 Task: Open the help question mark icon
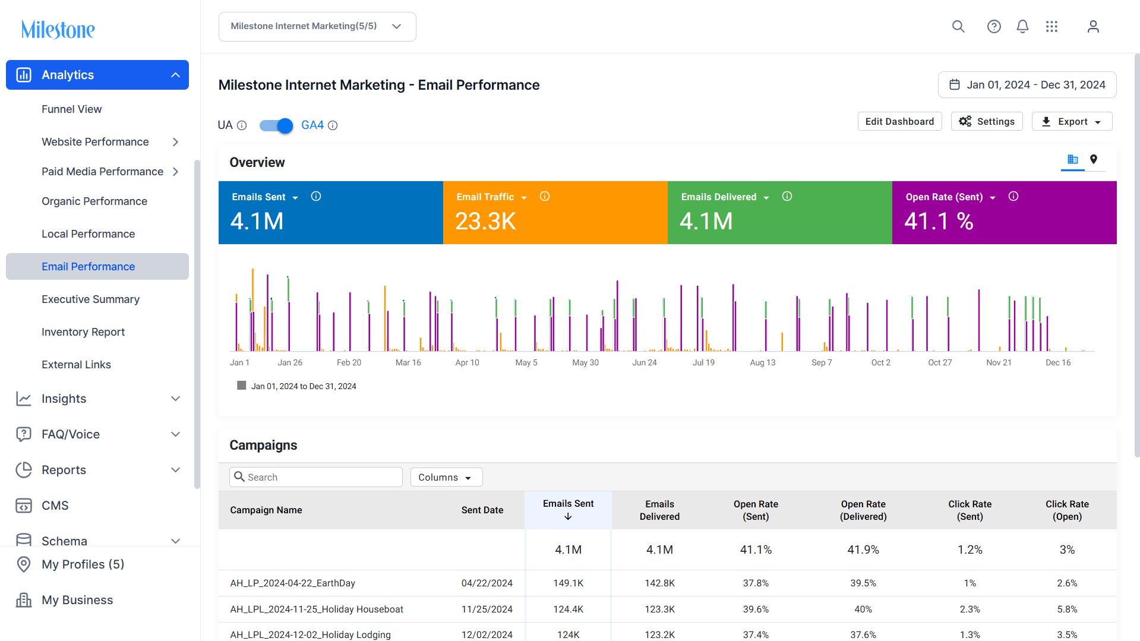(994, 26)
